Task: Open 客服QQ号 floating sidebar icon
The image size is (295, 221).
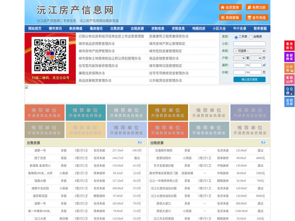Action: [x=289, y=79]
